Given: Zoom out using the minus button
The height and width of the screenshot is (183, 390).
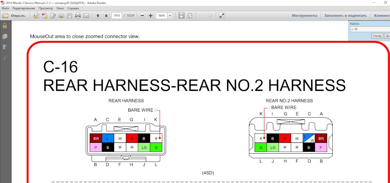Looking at the screenshot, I should (x=142, y=16).
